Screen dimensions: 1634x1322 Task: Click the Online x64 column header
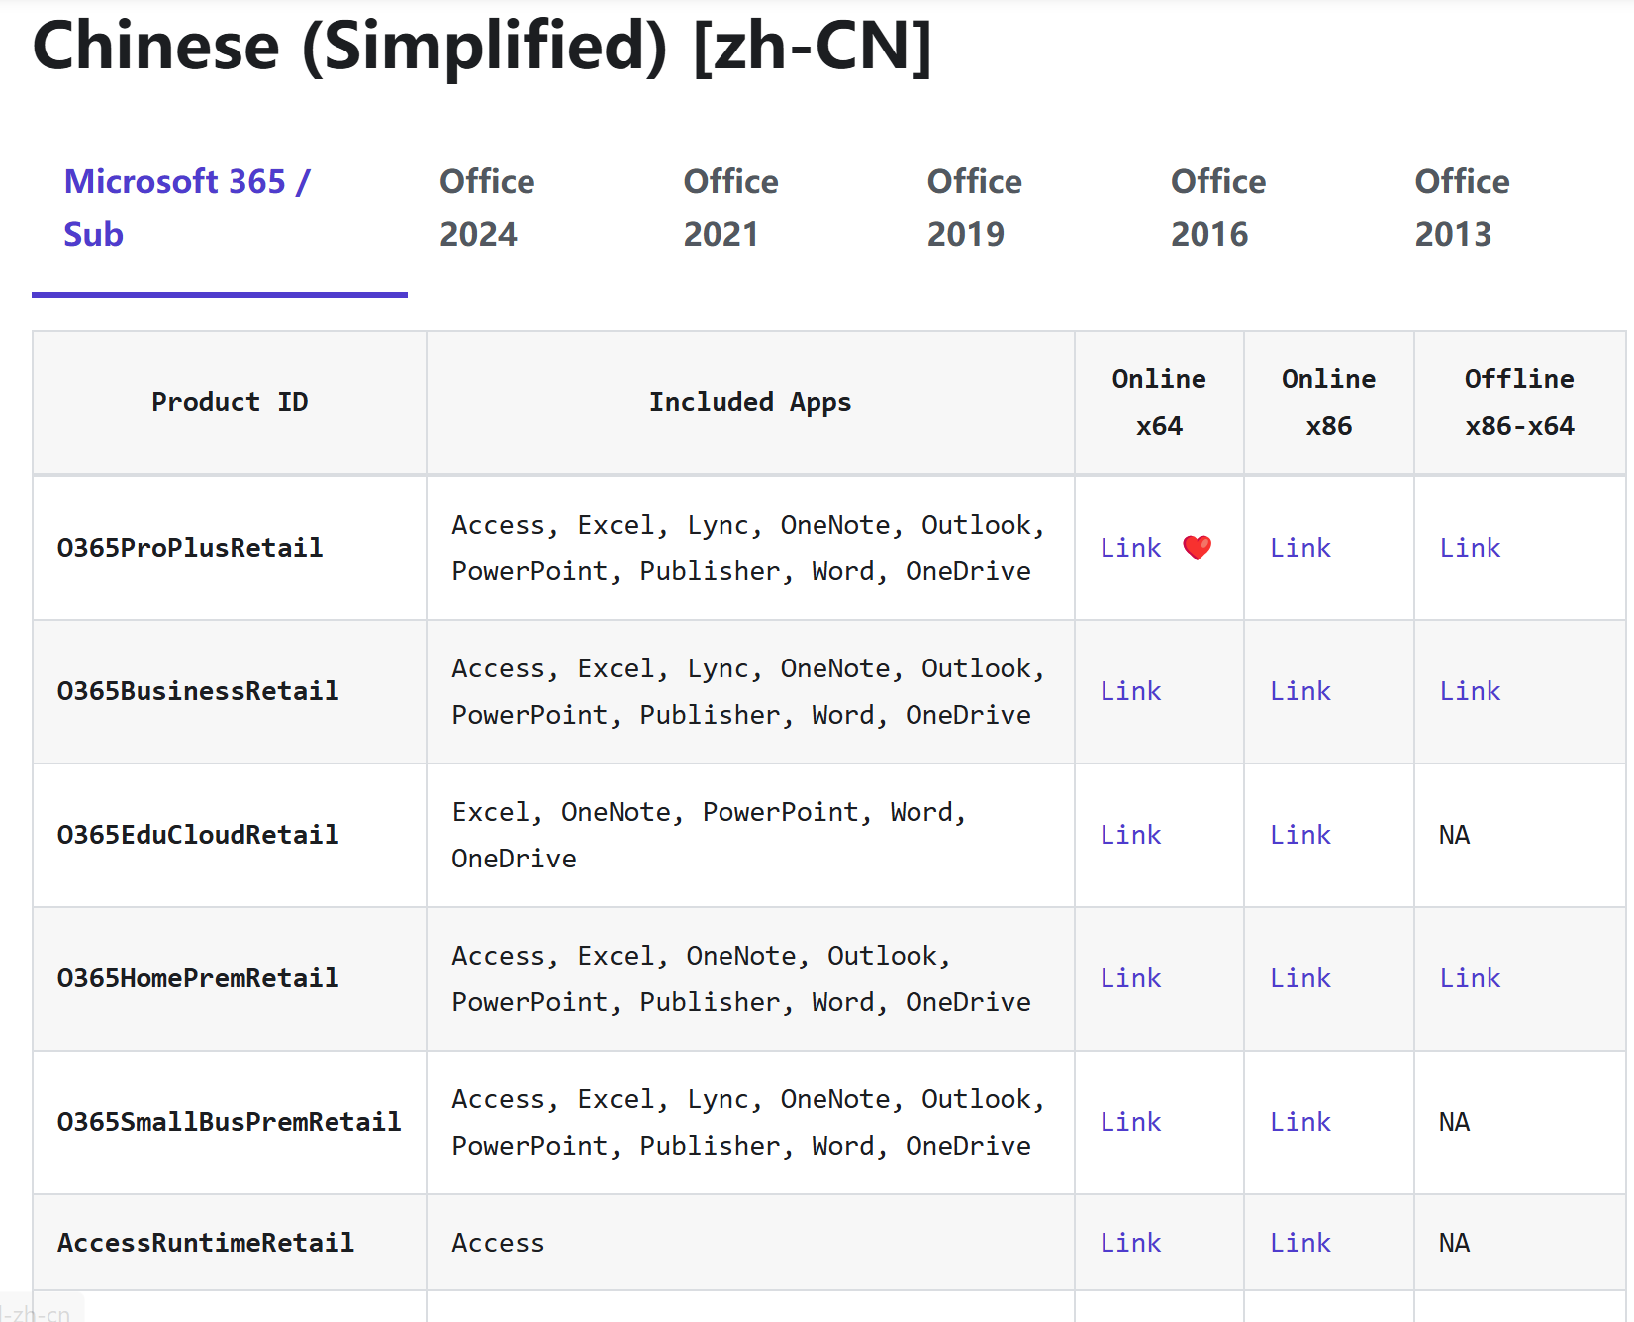click(1159, 402)
